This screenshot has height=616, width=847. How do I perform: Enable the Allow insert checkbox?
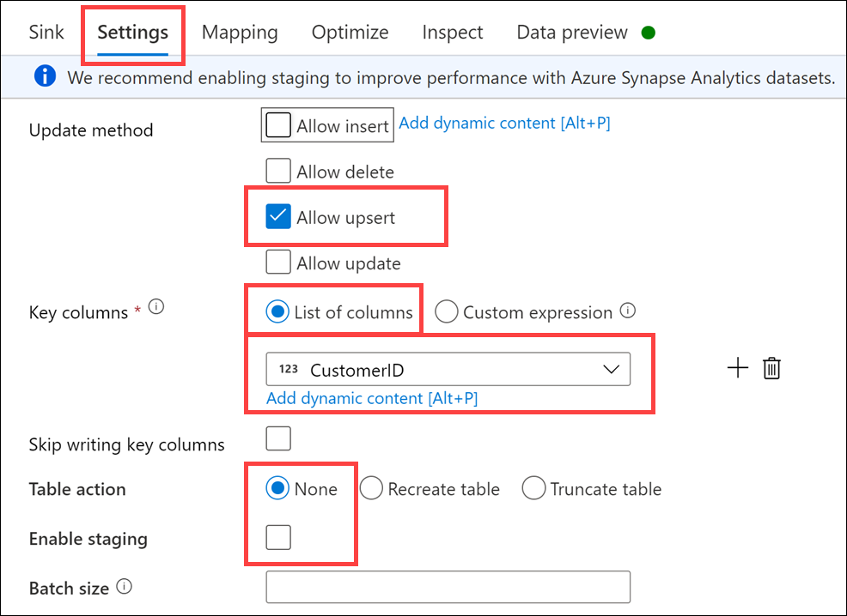(278, 125)
